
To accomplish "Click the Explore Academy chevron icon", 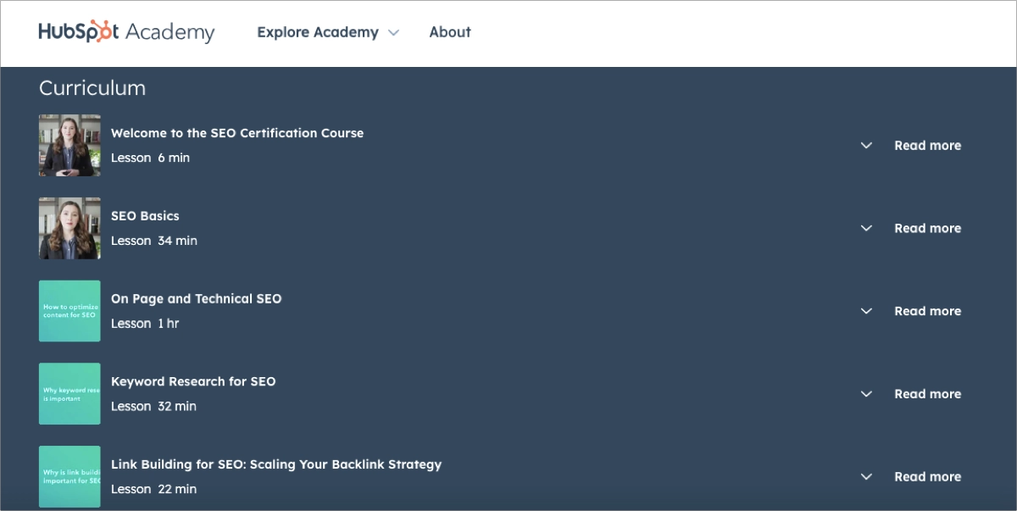I will pos(392,32).
